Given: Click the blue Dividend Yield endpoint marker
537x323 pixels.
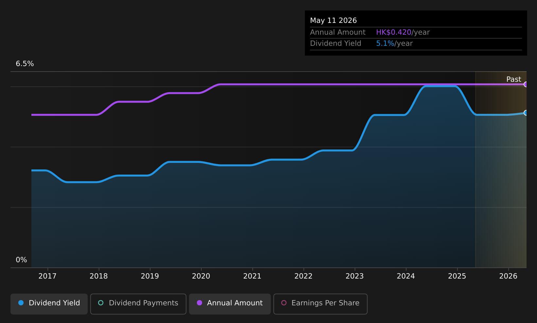Looking at the screenshot, I should tap(526, 113).
